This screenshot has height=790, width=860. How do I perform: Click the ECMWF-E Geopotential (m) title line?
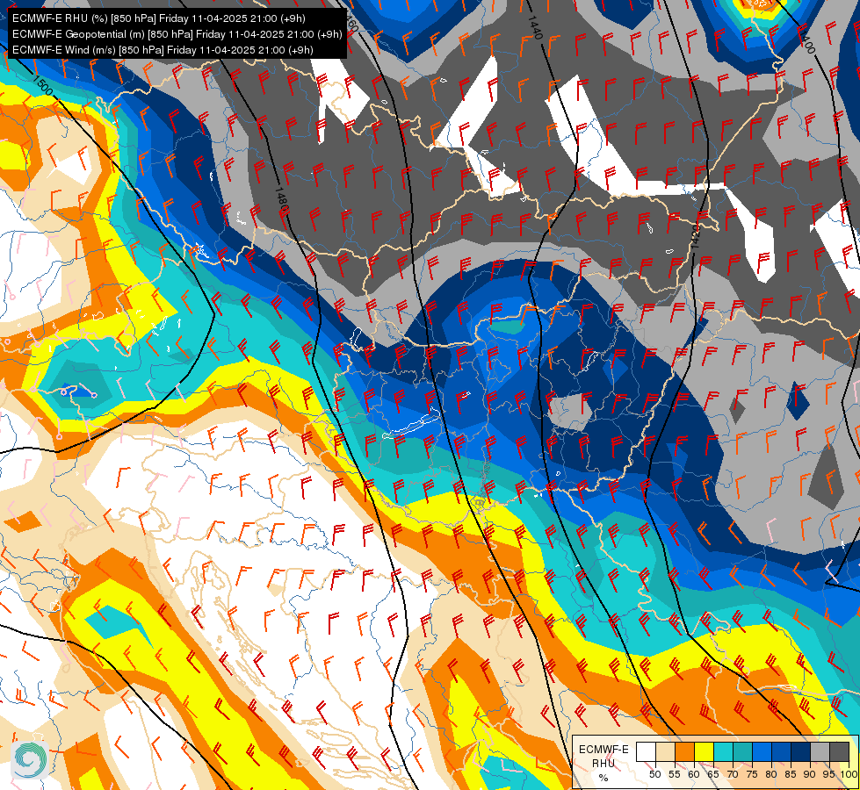coord(177,34)
